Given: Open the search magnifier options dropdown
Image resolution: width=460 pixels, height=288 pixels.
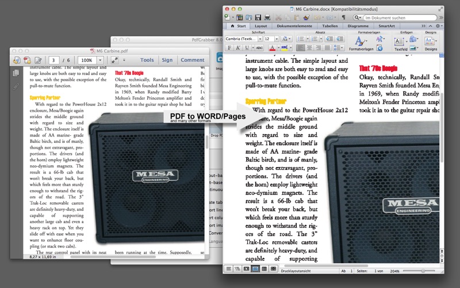Looking at the screenshot, I should click(358, 18).
